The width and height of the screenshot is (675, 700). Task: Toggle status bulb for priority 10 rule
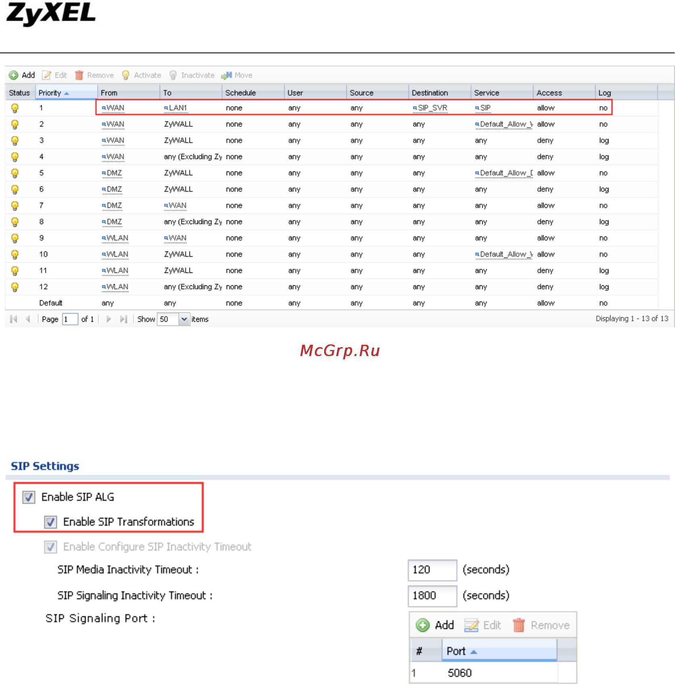[x=15, y=254]
